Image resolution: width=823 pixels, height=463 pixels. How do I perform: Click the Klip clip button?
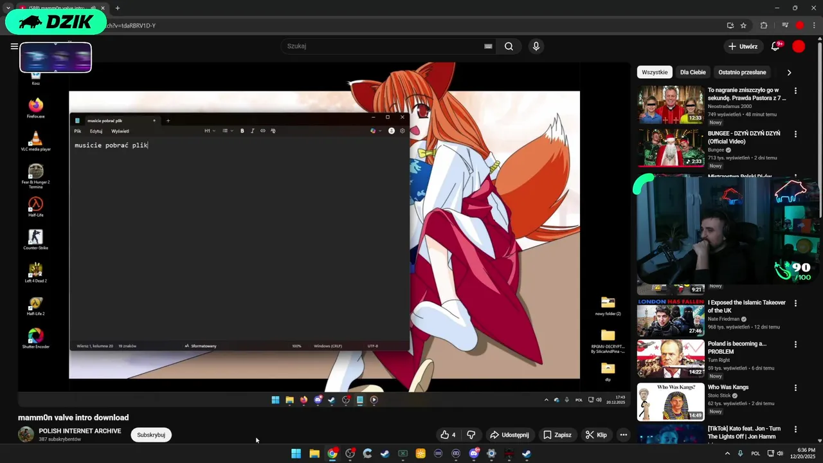(596, 435)
